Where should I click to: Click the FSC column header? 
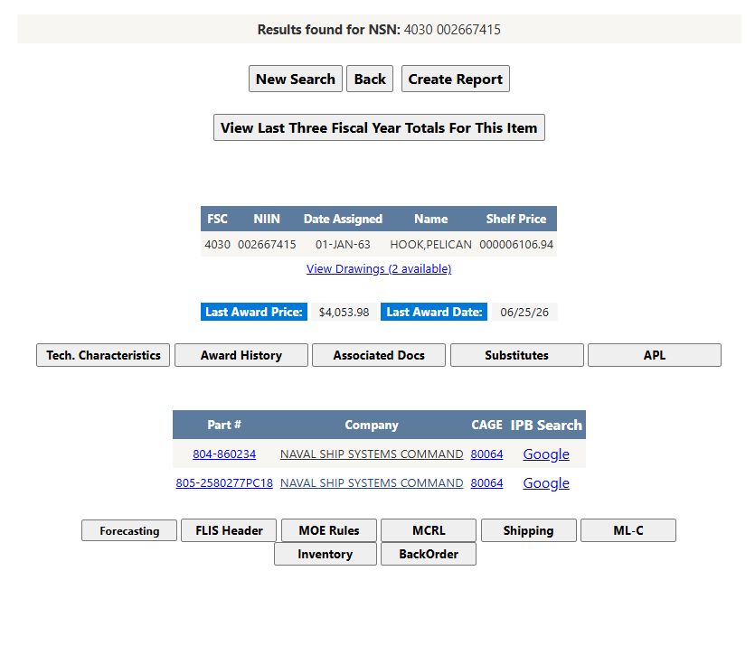pos(217,219)
